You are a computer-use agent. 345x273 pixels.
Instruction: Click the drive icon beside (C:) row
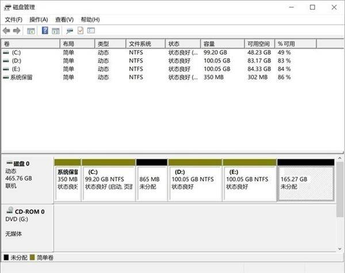(x=6, y=52)
